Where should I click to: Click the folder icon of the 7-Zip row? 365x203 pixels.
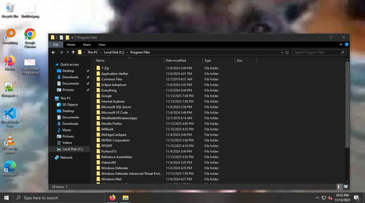tap(98, 68)
